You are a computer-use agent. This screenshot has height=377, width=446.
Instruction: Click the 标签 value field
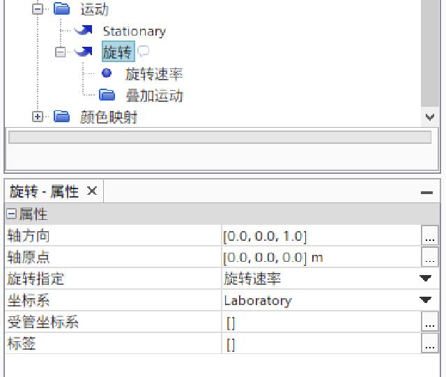click(321, 343)
